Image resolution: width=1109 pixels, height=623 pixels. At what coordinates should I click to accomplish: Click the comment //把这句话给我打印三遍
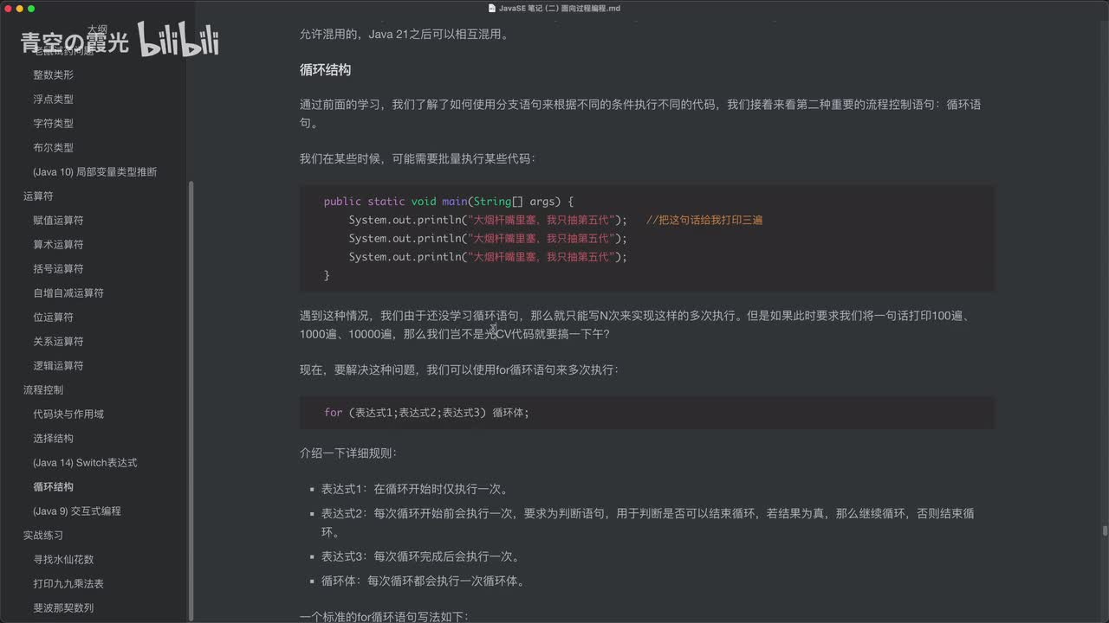(704, 220)
